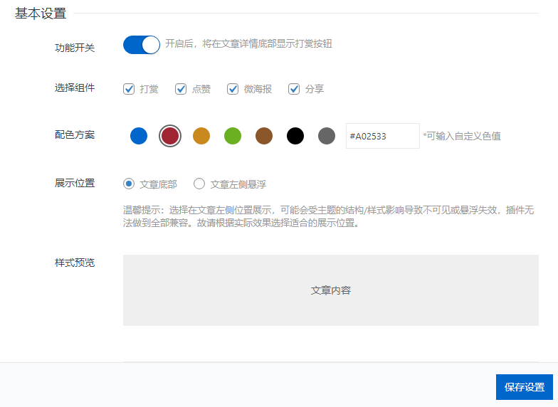Select 文章左侧悬浮 display position radio

point(199,184)
